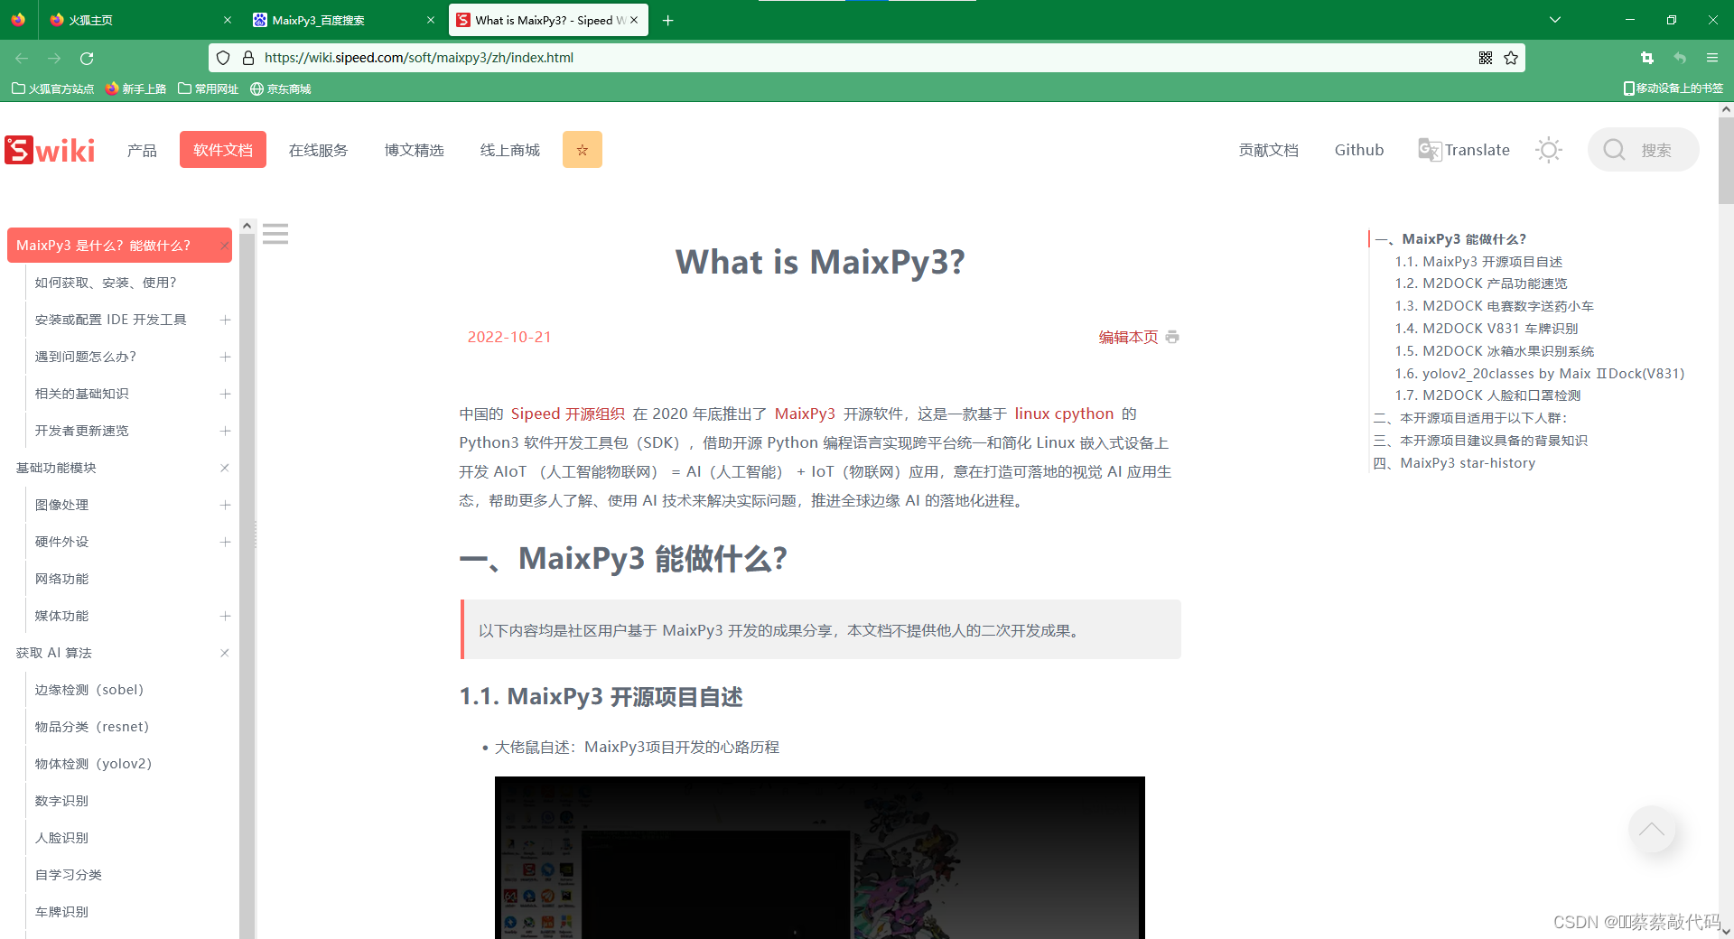This screenshot has width=1734, height=939.
Task: Open the Firefox hamburger menu
Action: click(1711, 58)
